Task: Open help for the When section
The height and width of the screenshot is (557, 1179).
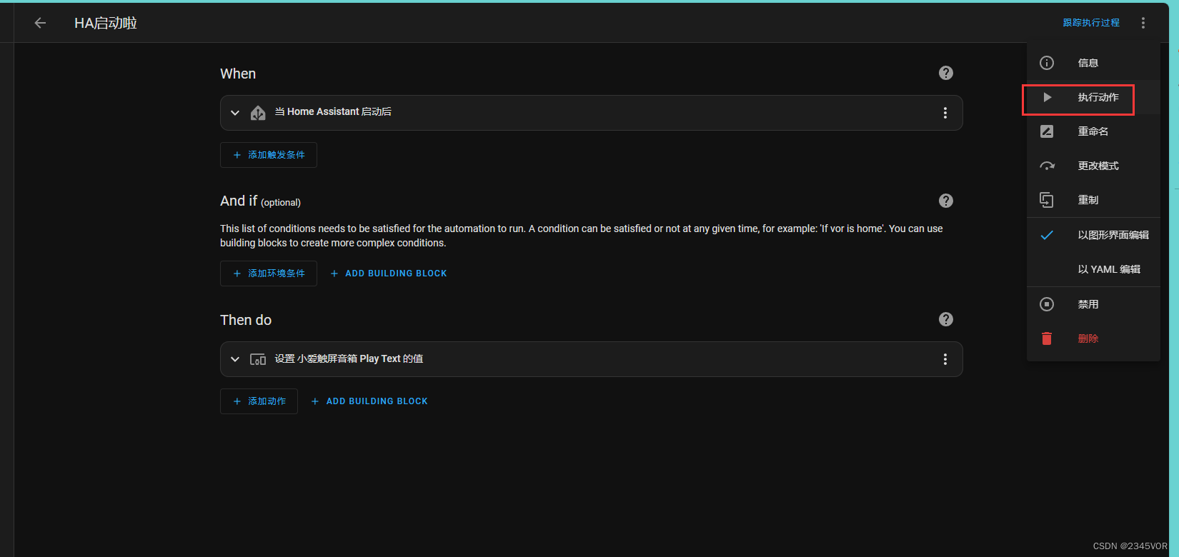Action: [x=946, y=73]
